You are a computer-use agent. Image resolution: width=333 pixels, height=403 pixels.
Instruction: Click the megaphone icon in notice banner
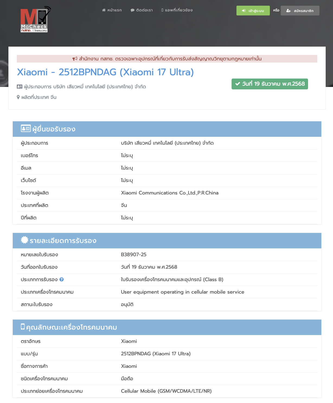75,59
